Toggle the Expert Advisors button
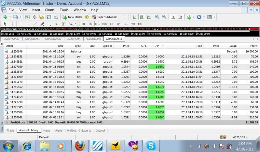The width and height of the screenshot is (260, 152). pos(104,17)
